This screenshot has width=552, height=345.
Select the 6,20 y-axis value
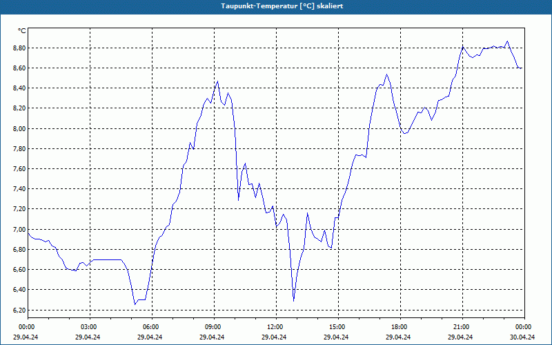tap(19, 310)
